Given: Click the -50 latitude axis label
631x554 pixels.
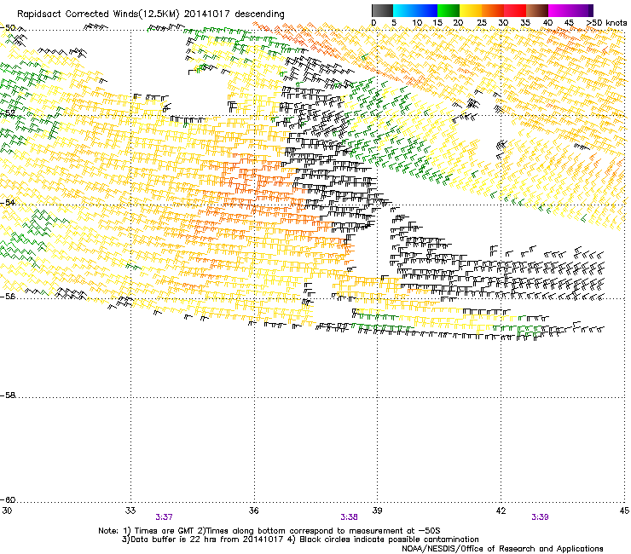Looking at the screenshot, I should 8,28.
